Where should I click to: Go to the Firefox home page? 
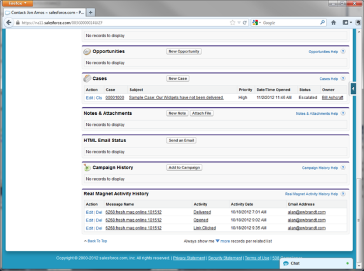pos(333,23)
